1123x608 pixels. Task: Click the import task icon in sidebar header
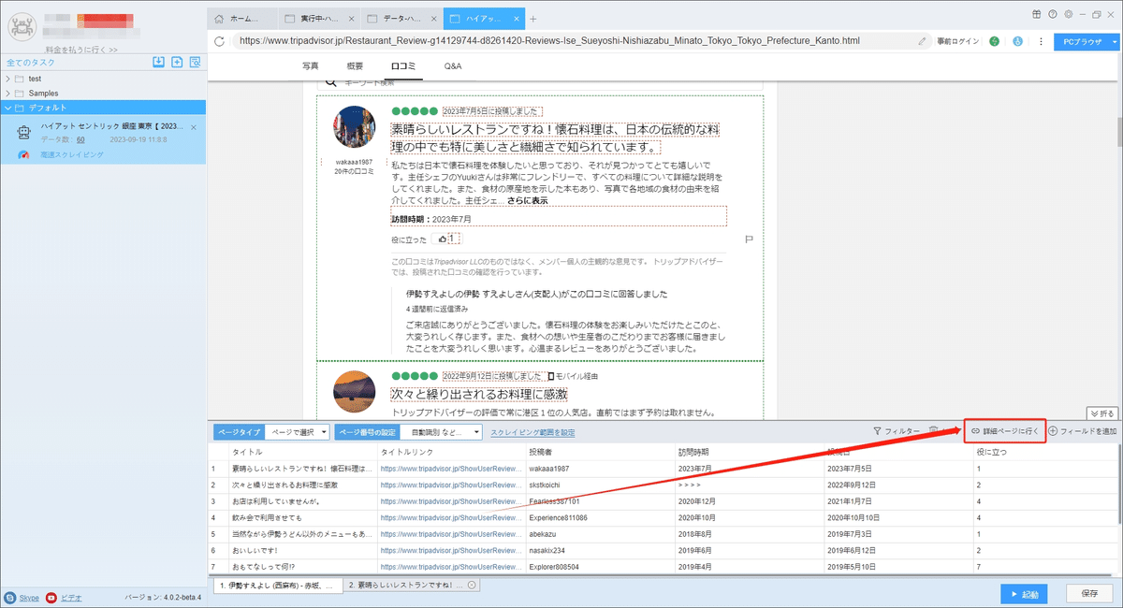click(159, 62)
